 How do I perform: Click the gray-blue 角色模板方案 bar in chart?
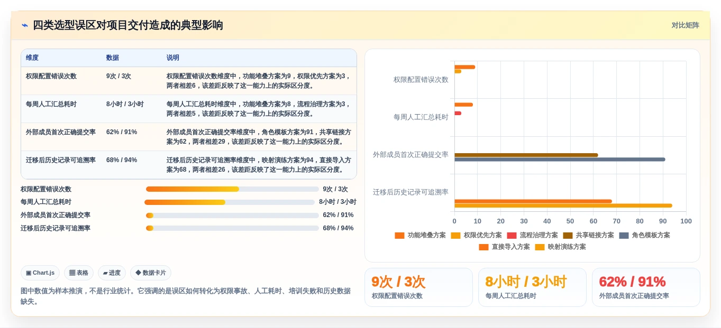pos(560,159)
